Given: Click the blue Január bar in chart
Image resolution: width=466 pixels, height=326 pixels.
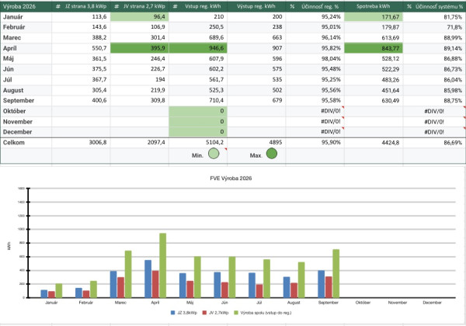Looking at the screenshot, I should [x=44, y=293].
